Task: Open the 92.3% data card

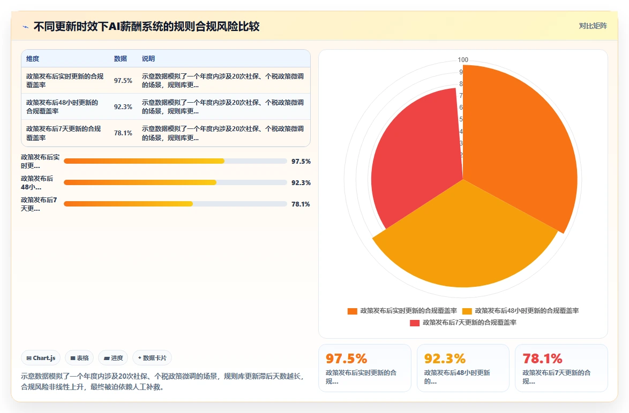Action: tap(463, 368)
